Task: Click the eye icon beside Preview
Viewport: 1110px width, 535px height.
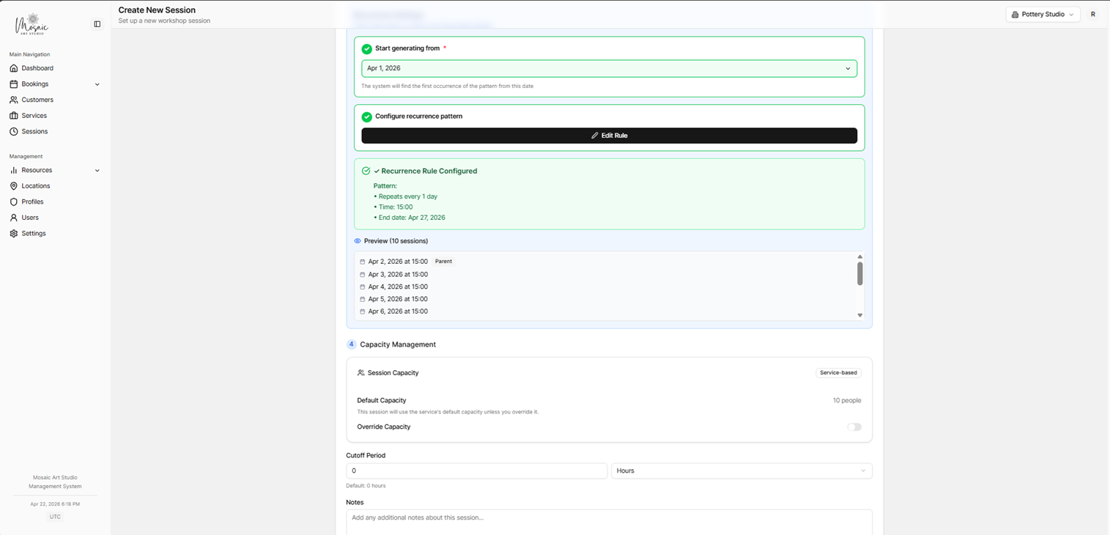Action: (357, 240)
